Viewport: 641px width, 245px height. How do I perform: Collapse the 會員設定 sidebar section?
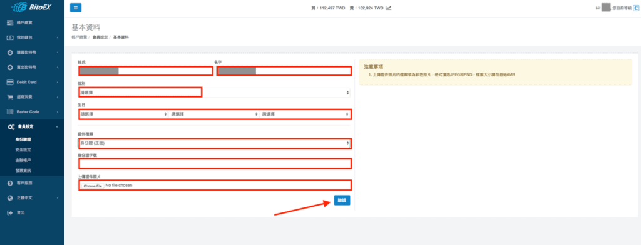click(x=32, y=127)
